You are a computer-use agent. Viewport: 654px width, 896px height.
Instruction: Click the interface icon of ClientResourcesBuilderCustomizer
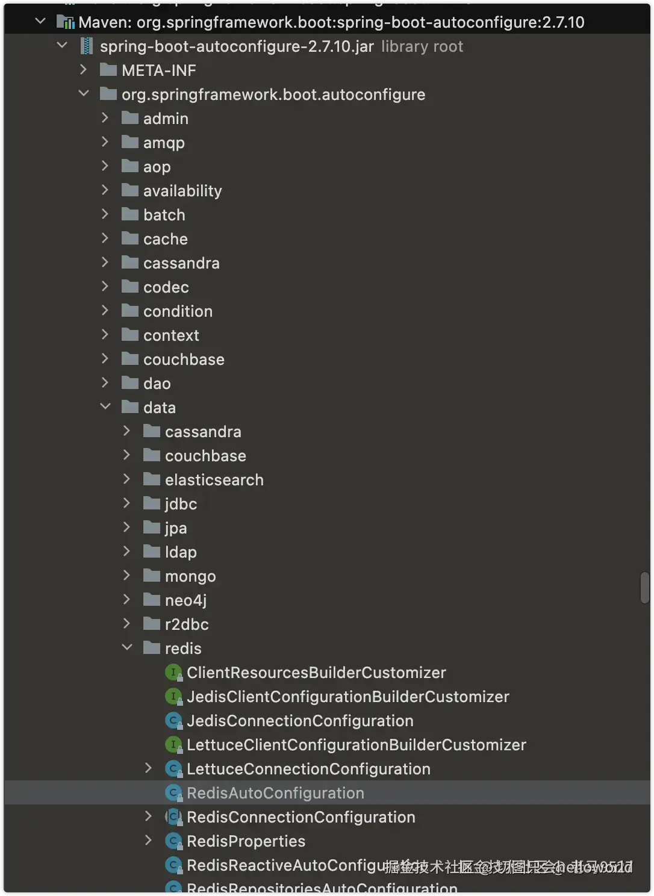click(x=173, y=673)
